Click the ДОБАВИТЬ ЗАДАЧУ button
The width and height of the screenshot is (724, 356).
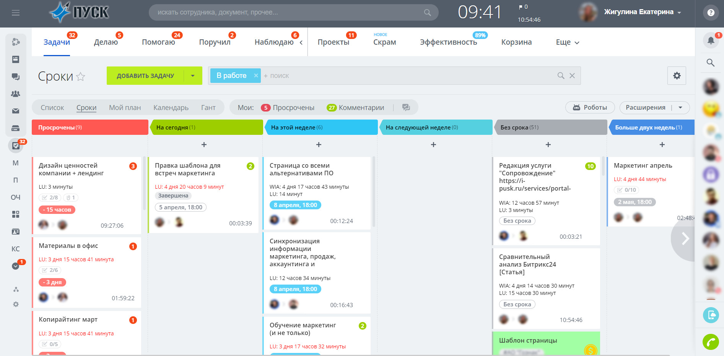145,76
